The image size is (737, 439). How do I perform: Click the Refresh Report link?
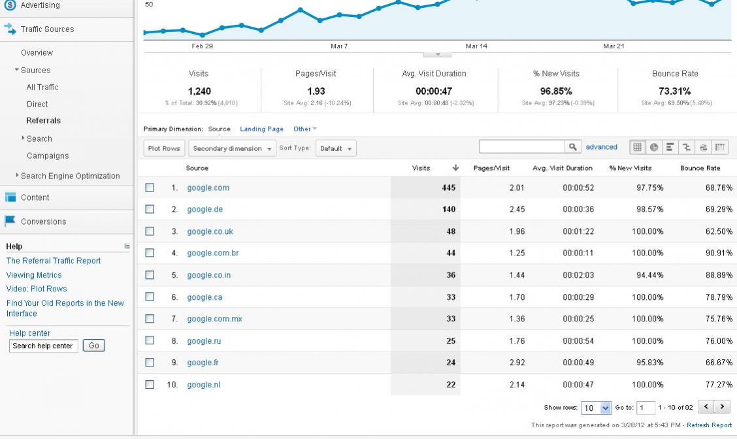click(x=710, y=425)
